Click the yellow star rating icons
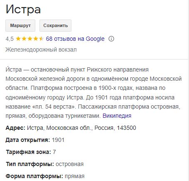This screenshot has width=189, height=181. pyautogui.click(x=30, y=39)
